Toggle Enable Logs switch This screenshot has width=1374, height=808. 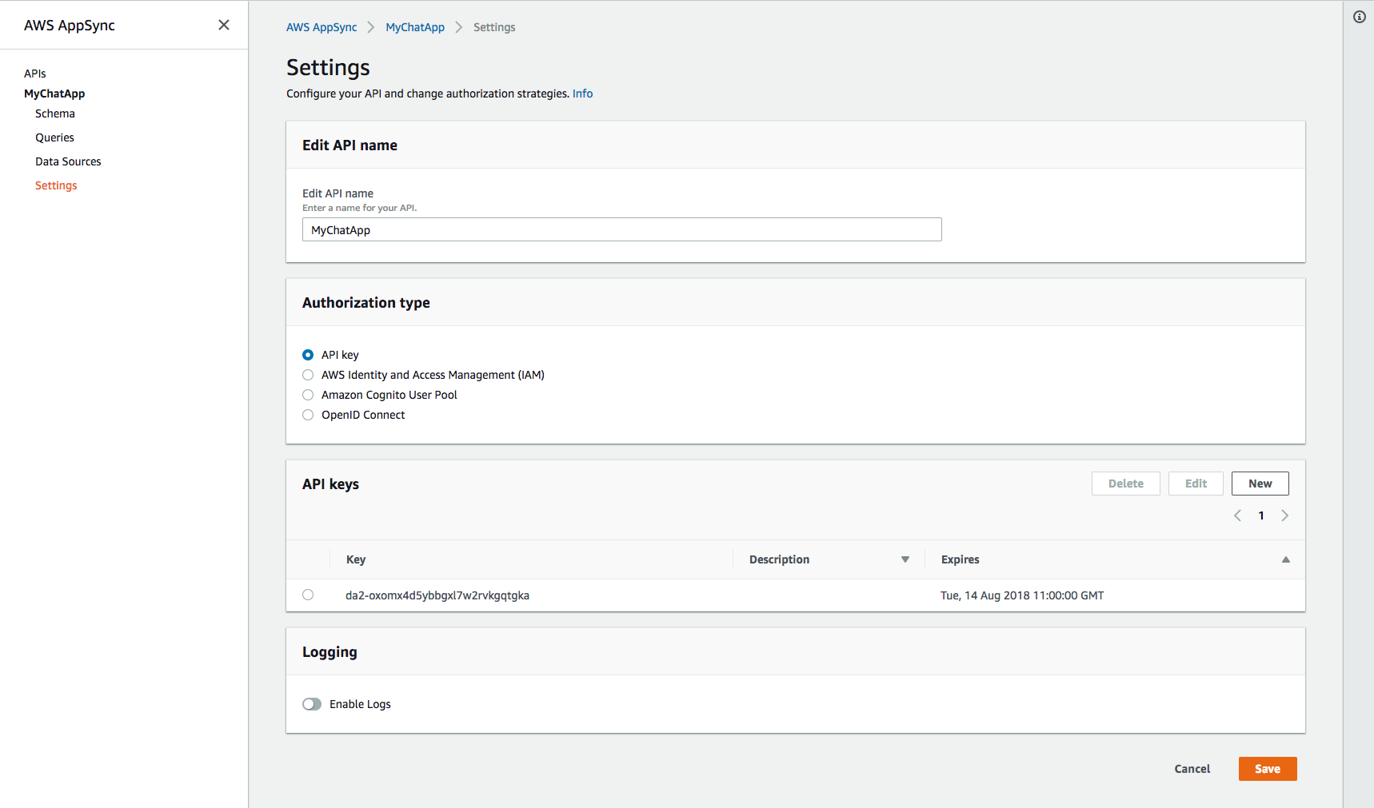tap(312, 704)
